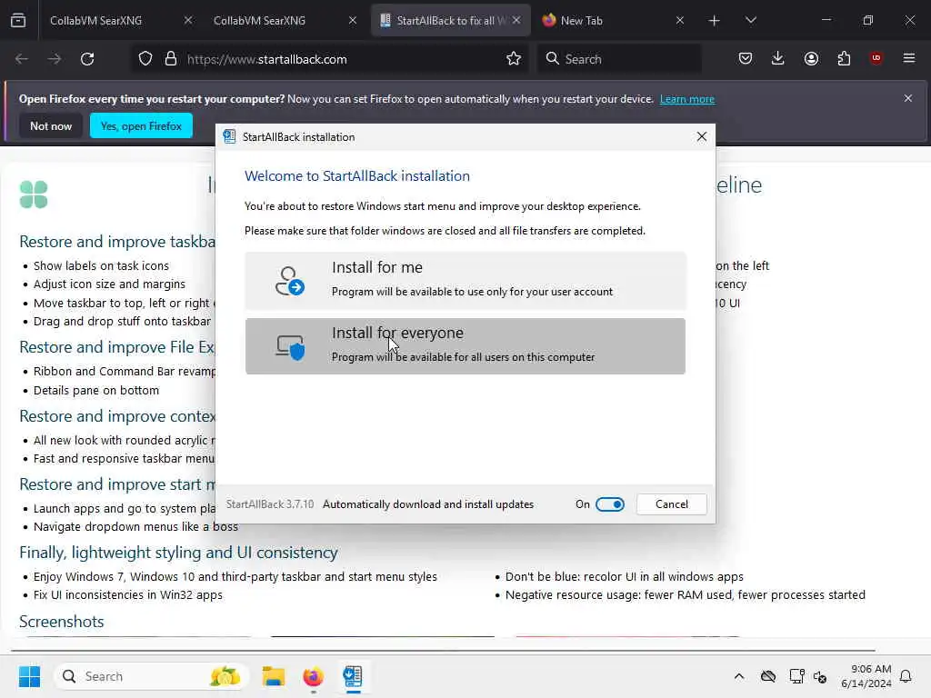Switch to first CollabVM SearXNG tab

[x=96, y=20]
